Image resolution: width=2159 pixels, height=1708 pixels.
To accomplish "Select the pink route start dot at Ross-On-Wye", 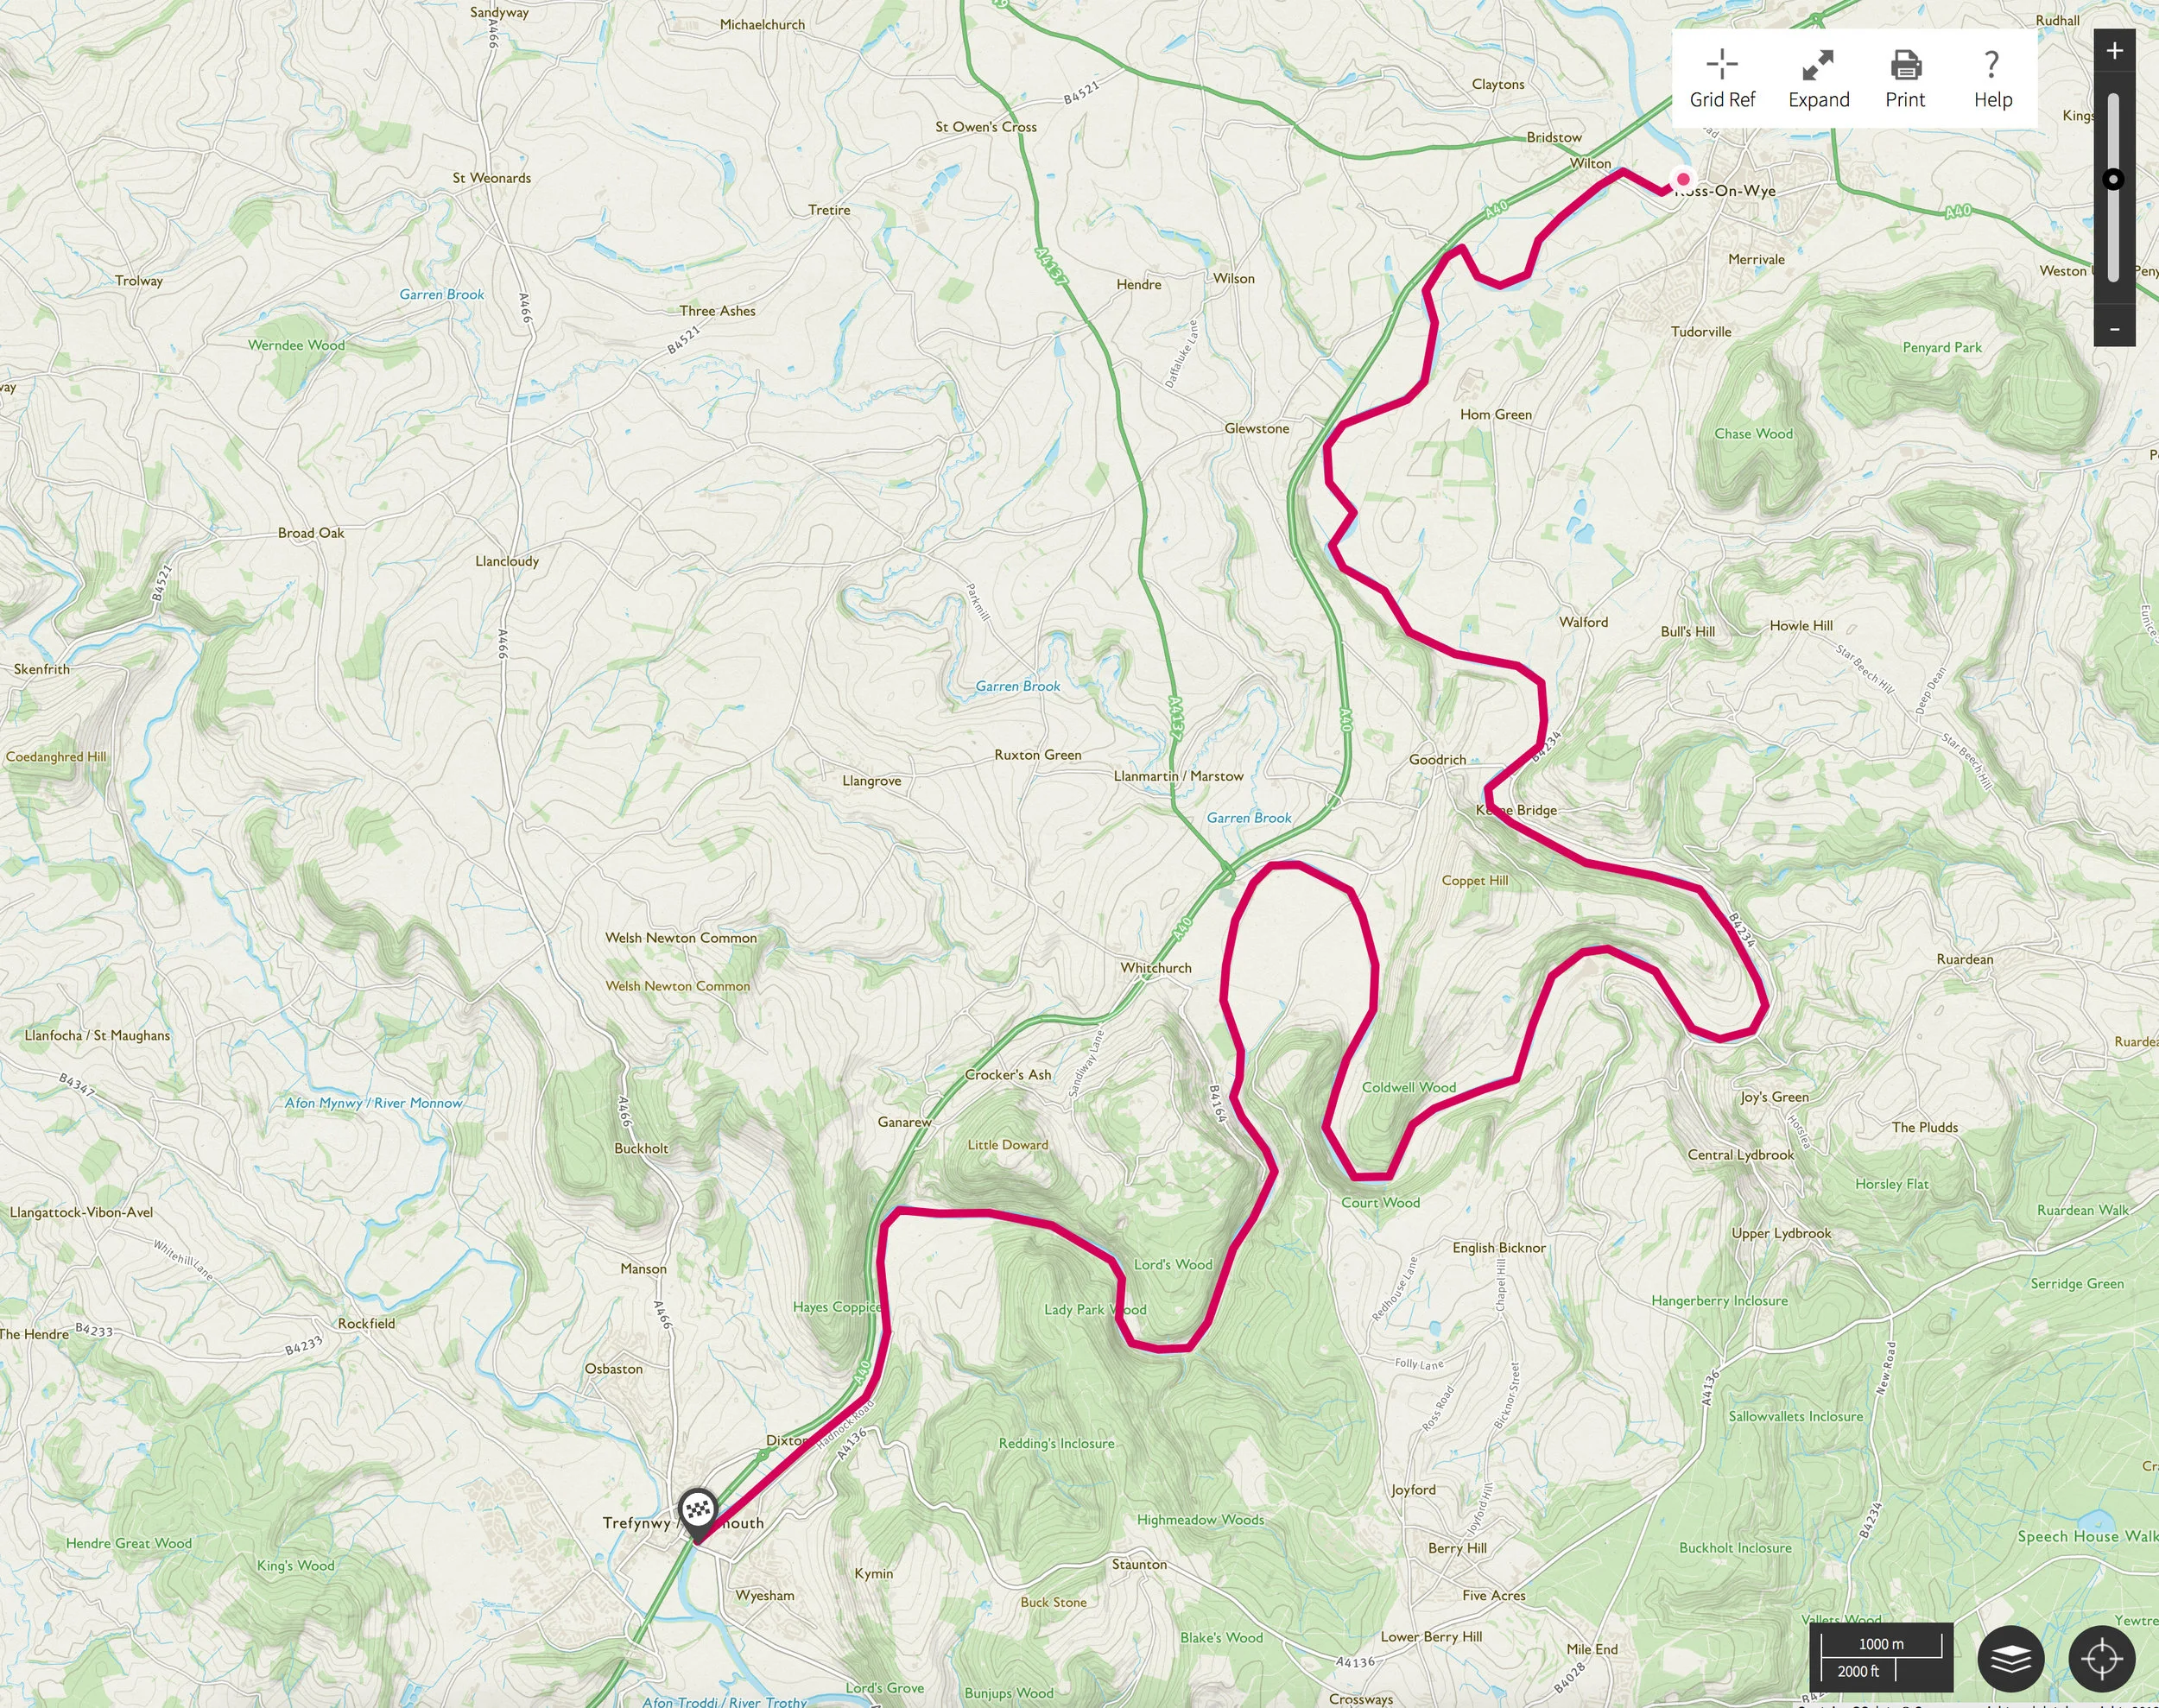I will pos(1683,180).
